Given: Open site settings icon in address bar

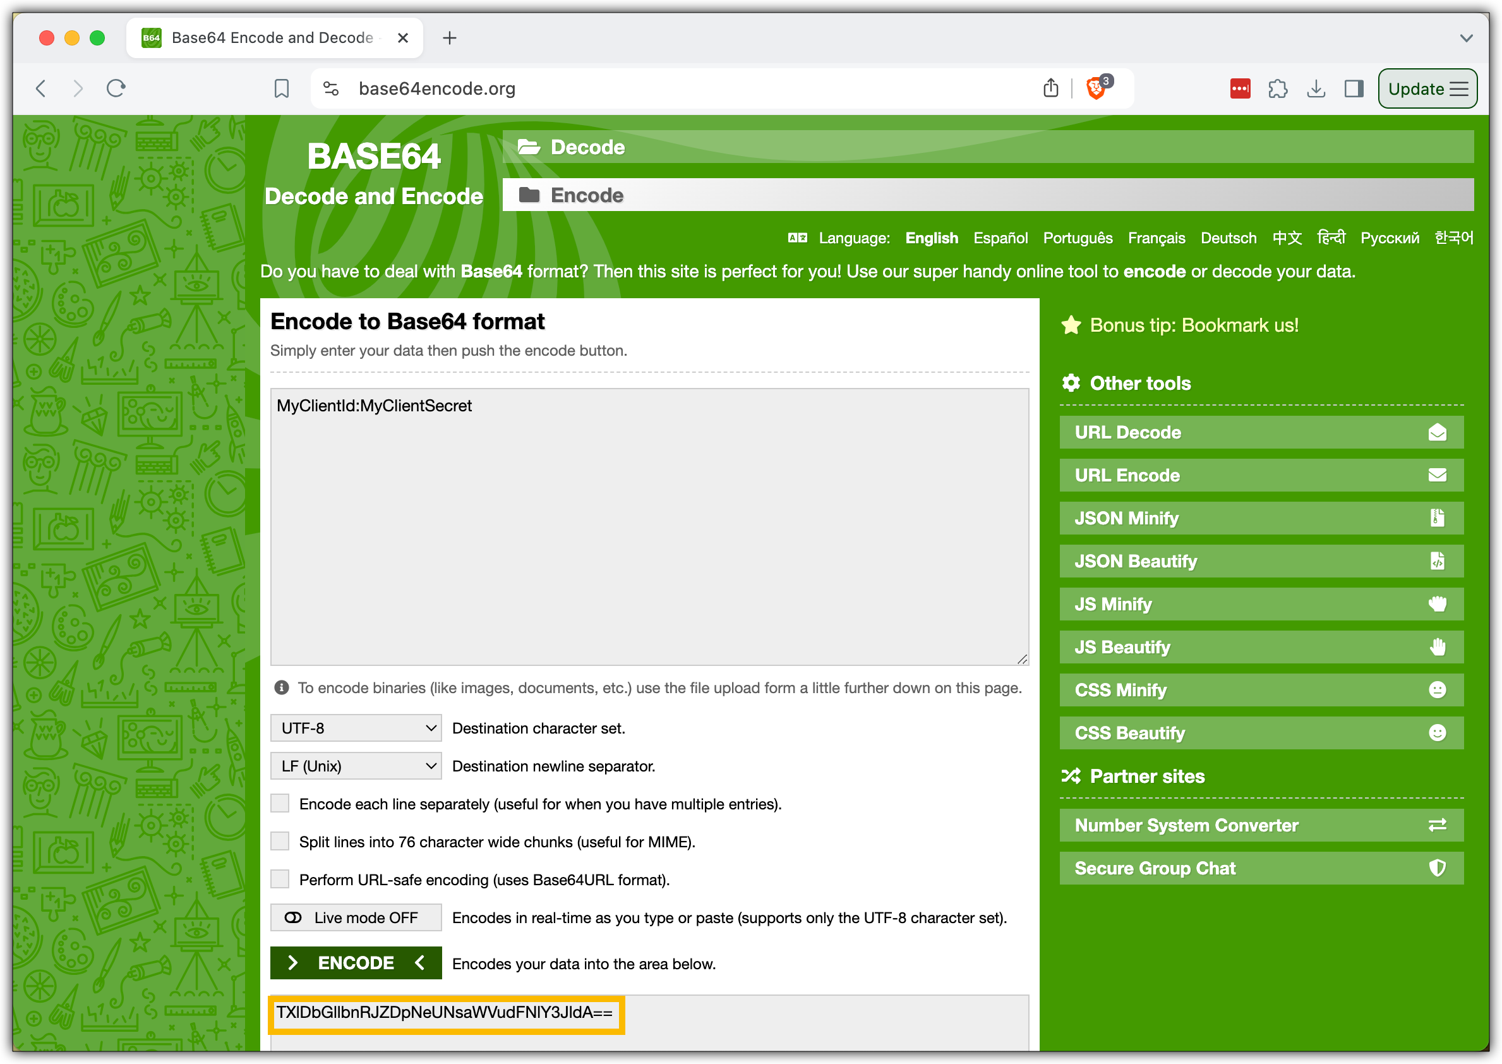Looking at the screenshot, I should pos(332,88).
